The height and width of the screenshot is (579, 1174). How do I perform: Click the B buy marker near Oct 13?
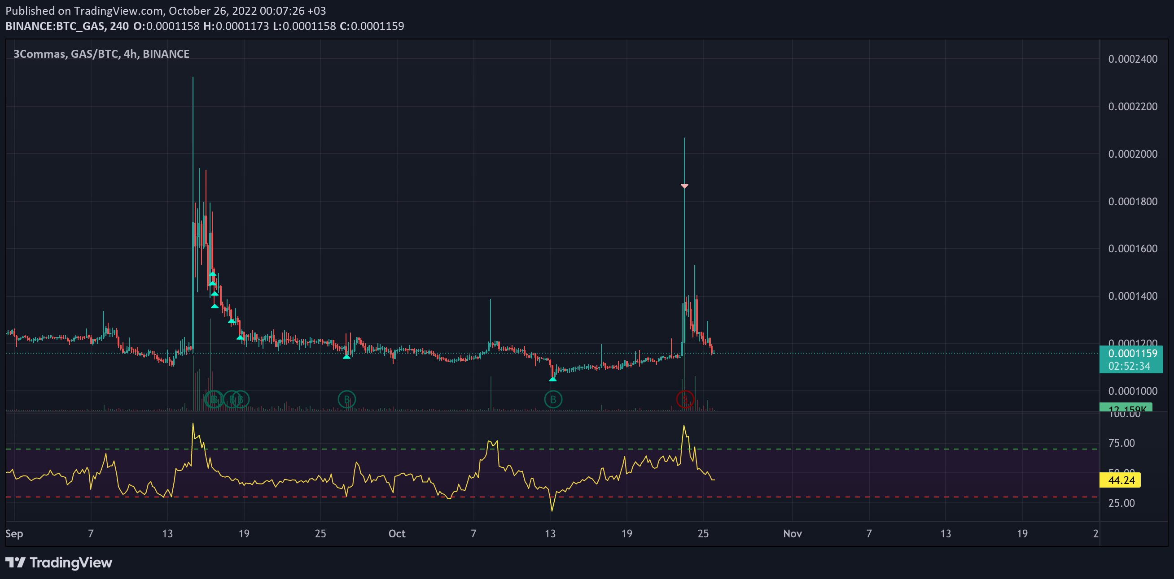(553, 399)
